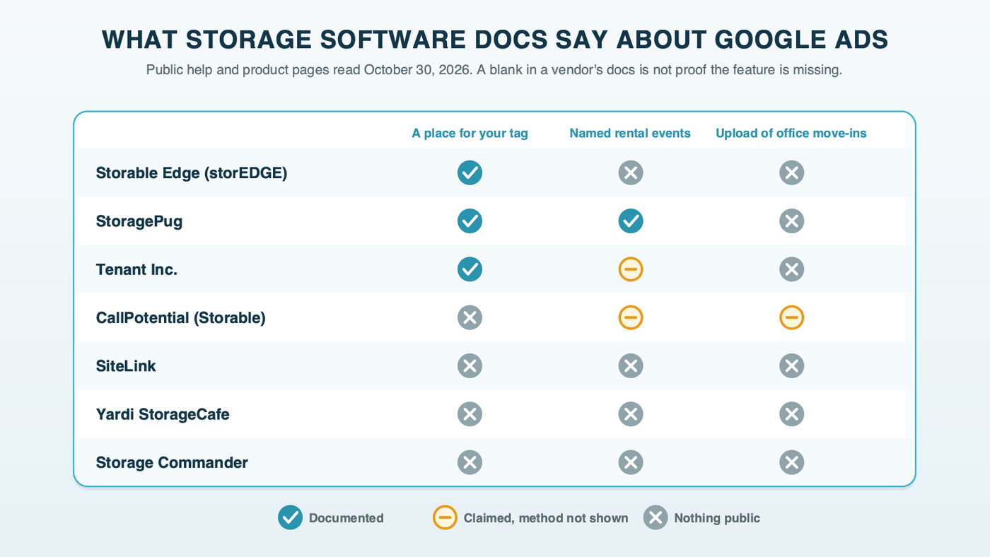Screen dimensions: 990x557
Task: Click the 'Documented' legend label
Action: click(346, 518)
